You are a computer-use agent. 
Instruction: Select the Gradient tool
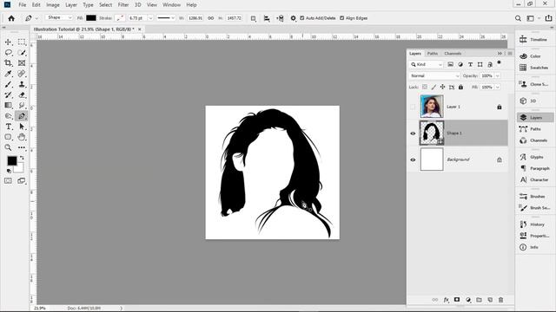[8, 105]
